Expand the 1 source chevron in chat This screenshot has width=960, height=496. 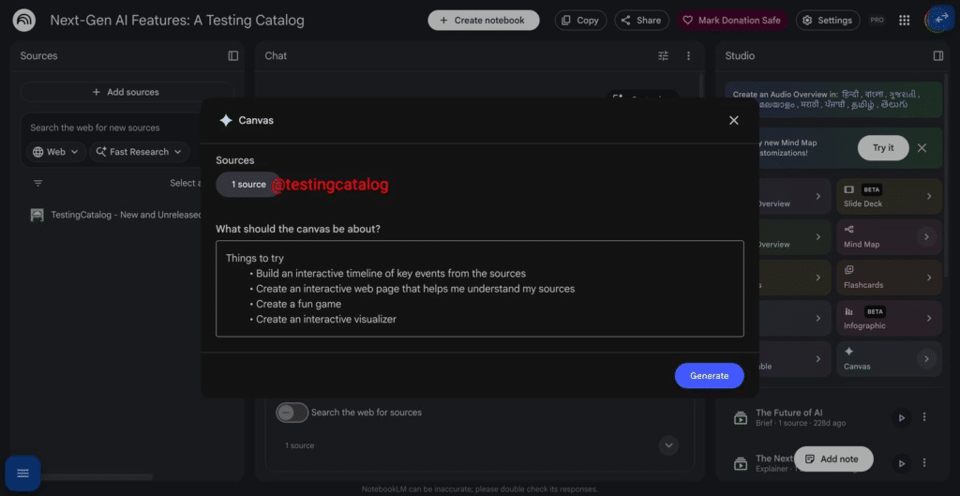(668, 445)
